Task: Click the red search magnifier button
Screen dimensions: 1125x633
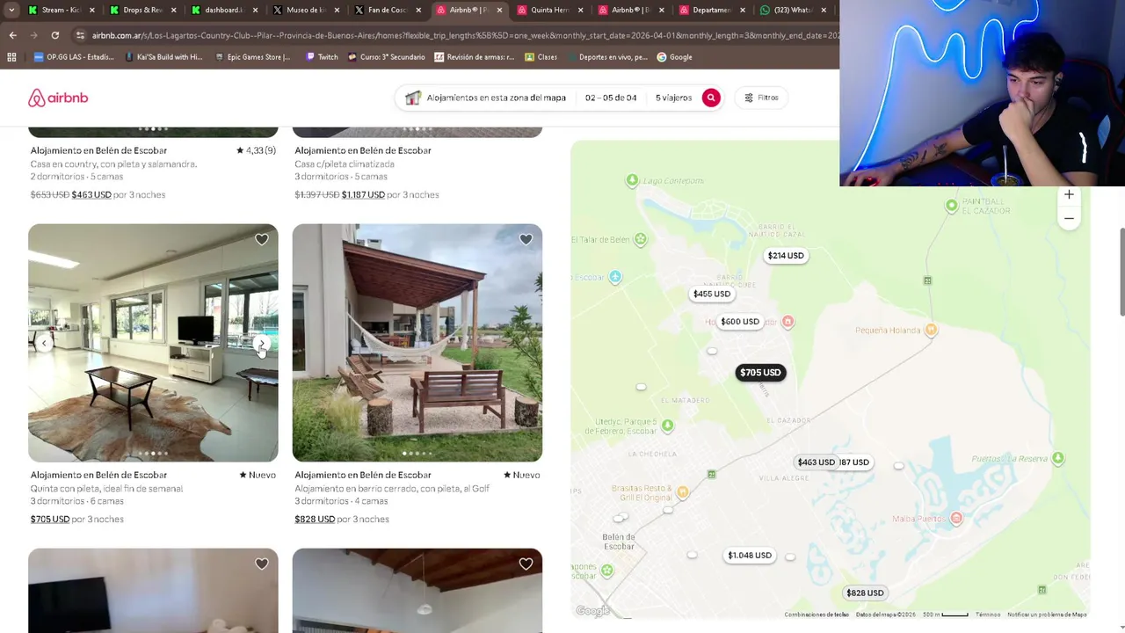Action: tap(711, 98)
